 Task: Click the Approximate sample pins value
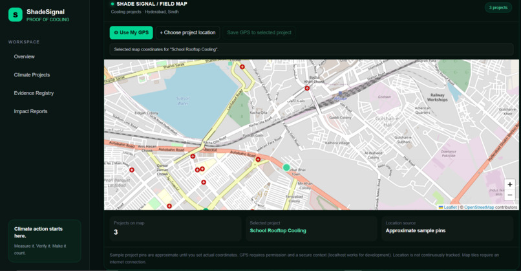tap(416, 230)
